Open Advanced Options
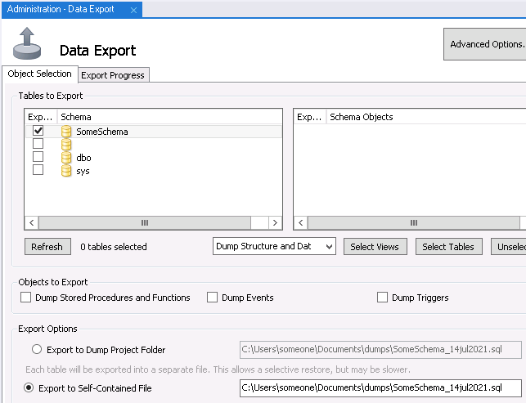The height and width of the screenshot is (403, 526). (x=486, y=44)
